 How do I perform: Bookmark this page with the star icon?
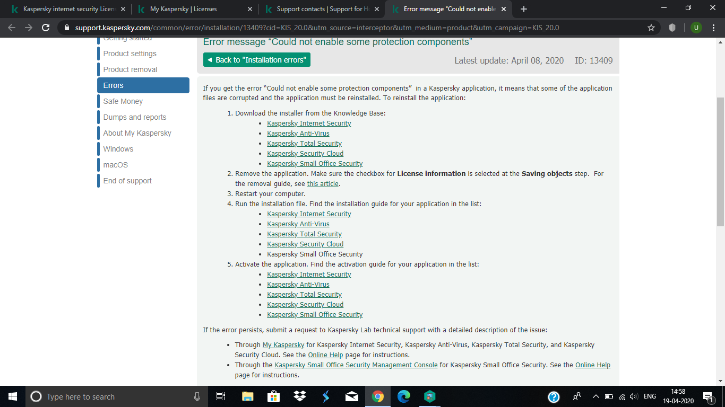[651, 28]
